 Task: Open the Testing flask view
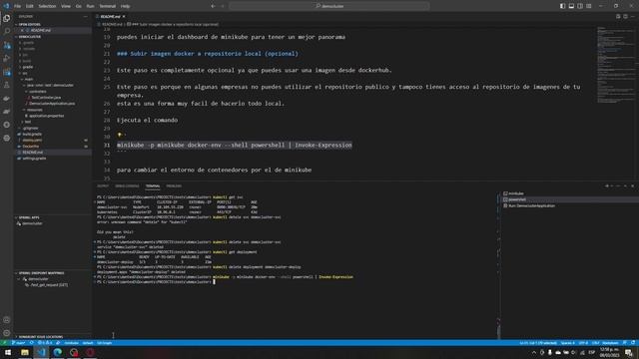pos(7,85)
